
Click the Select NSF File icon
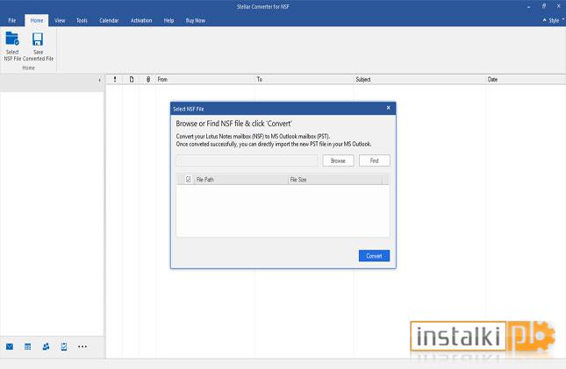pyautogui.click(x=12, y=39)
